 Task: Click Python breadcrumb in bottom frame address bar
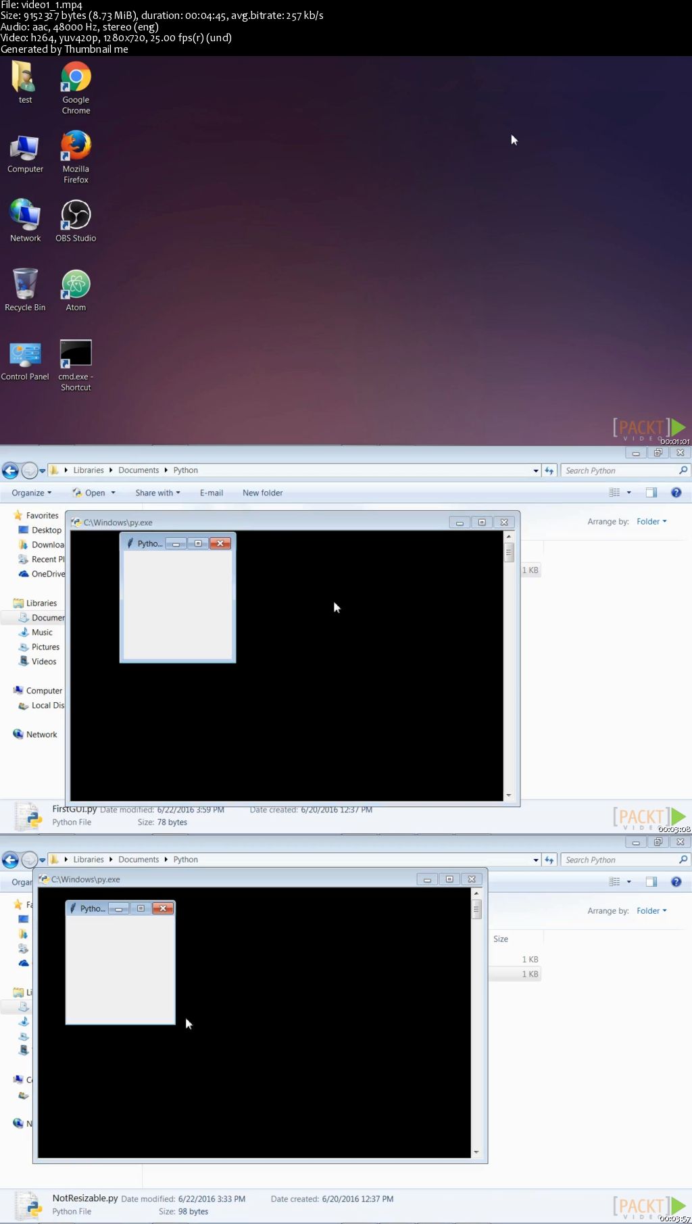185,860
